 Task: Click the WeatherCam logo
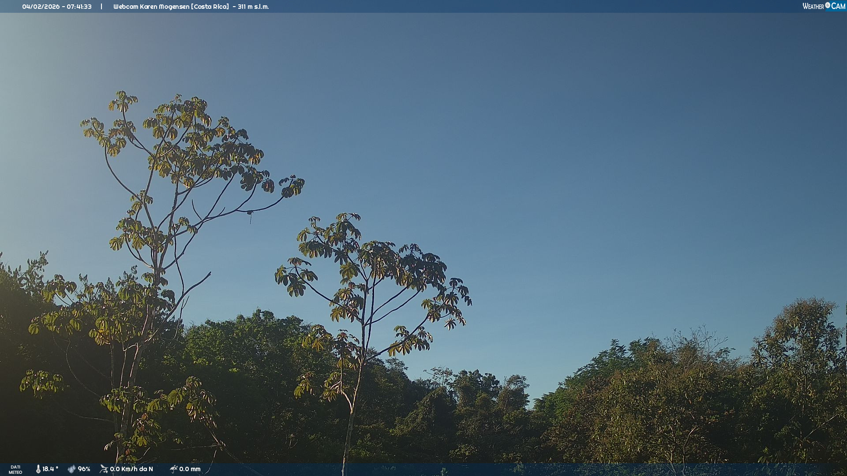coord(824,6)
